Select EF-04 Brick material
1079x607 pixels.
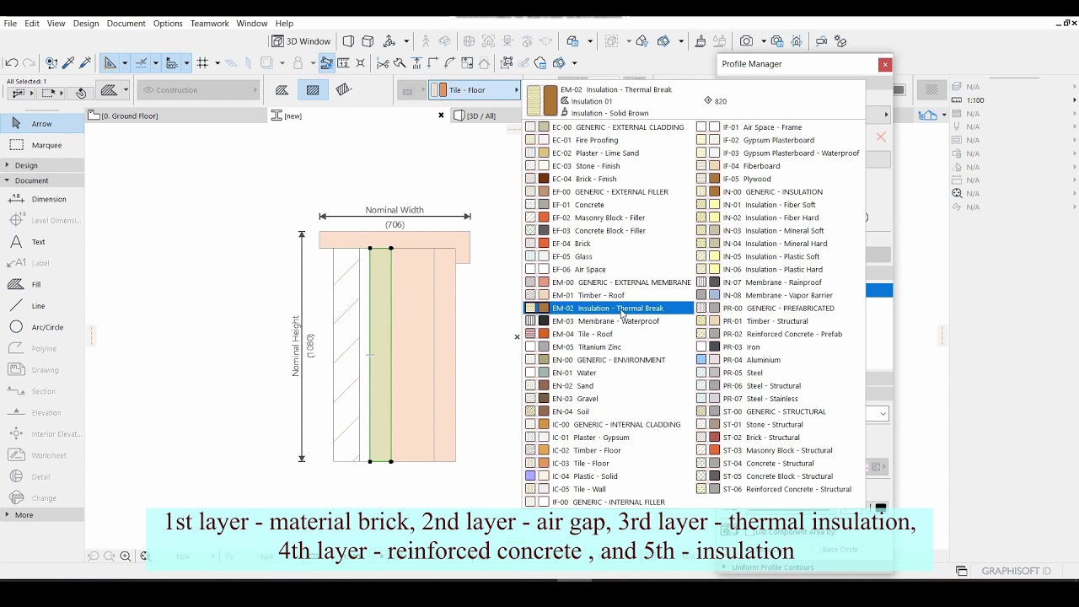pos(609,244)
